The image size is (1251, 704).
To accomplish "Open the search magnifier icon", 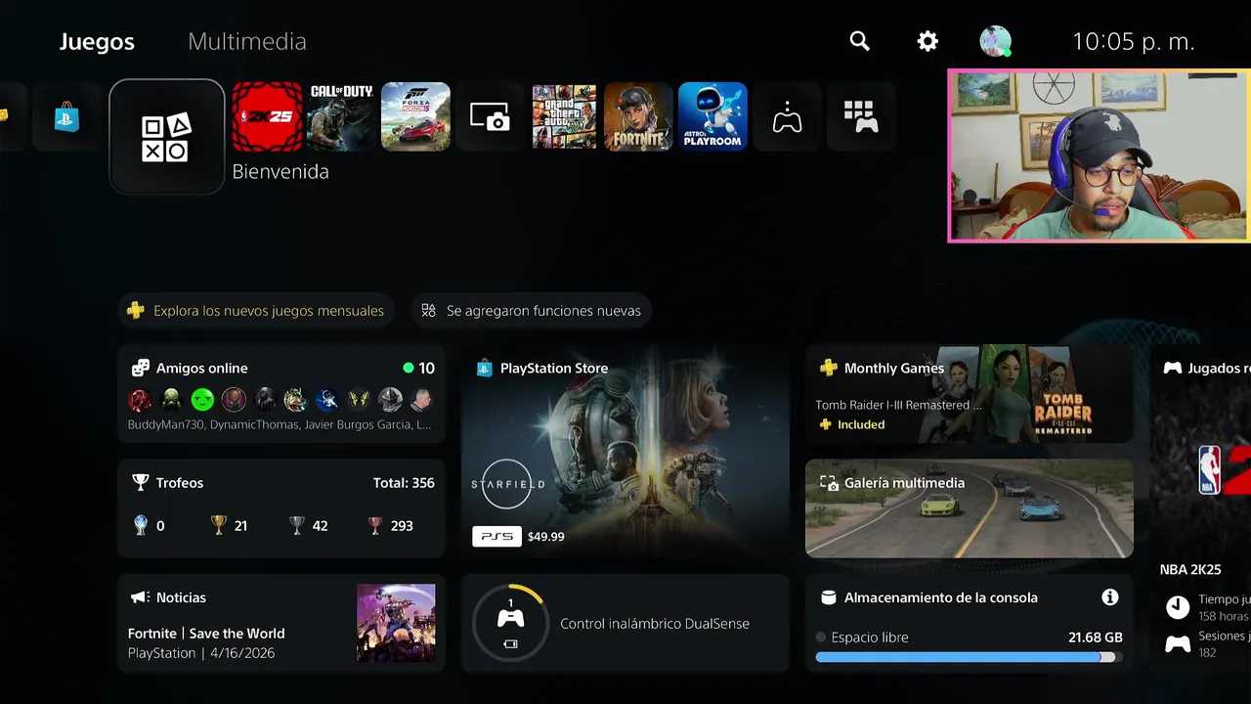I will [859, 41].
